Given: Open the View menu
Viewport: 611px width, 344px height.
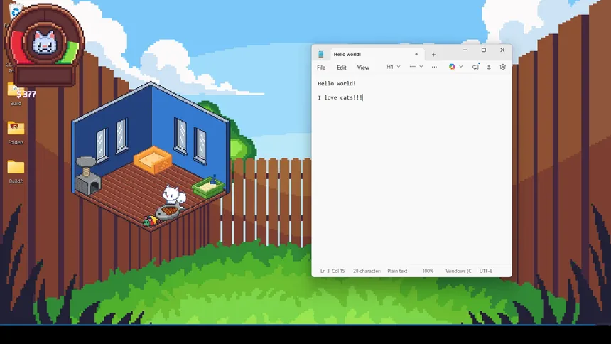Looking at the screenshot, I should coord(363,68).
